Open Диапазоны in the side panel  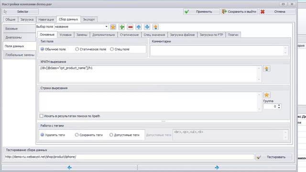coord(19,37)
